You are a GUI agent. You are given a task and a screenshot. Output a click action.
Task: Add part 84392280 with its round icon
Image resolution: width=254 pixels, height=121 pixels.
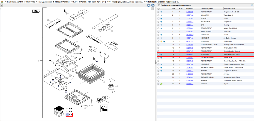[158, 74]
